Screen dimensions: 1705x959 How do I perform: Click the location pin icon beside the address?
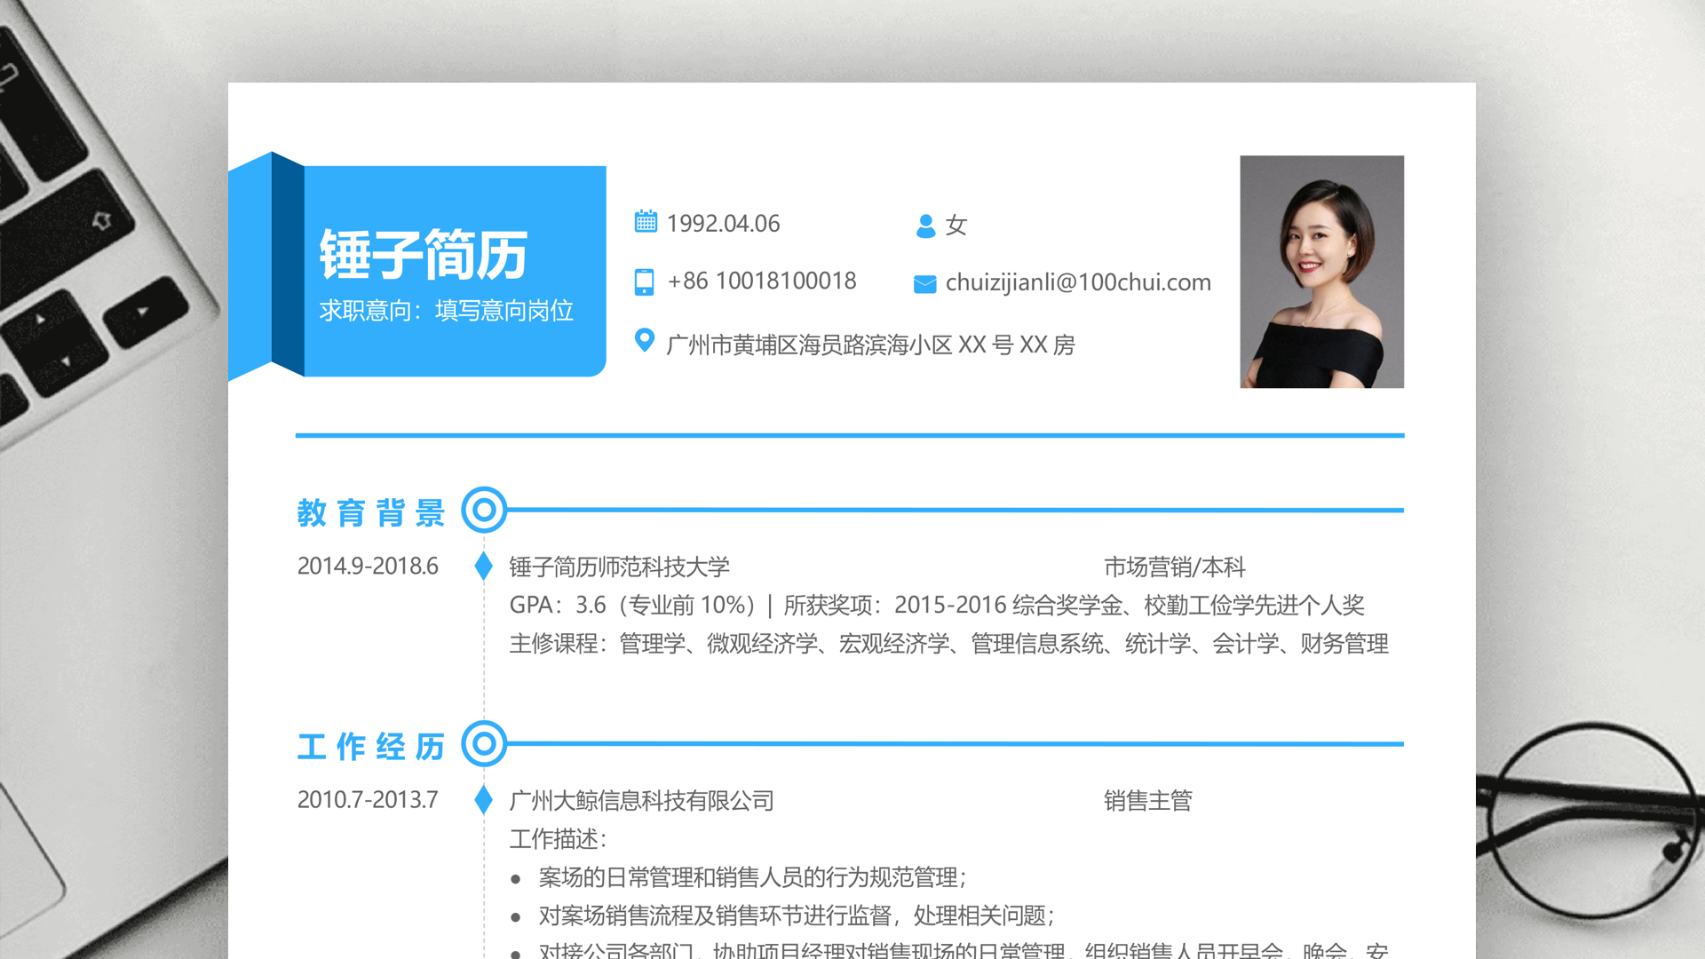point(645,340)
